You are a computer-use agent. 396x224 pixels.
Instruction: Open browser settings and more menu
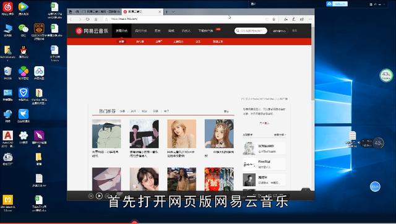coord(310,19)
